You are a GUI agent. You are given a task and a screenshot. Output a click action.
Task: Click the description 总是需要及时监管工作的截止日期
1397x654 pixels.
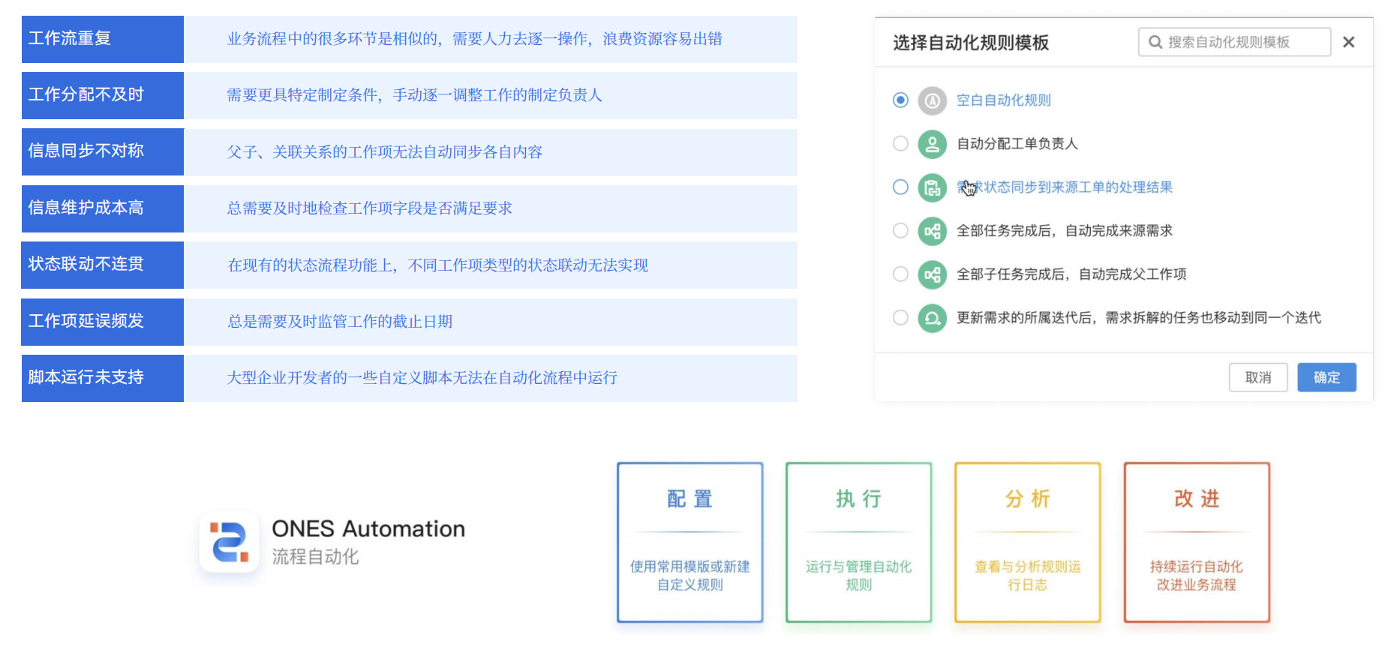[x=340, y=322]
